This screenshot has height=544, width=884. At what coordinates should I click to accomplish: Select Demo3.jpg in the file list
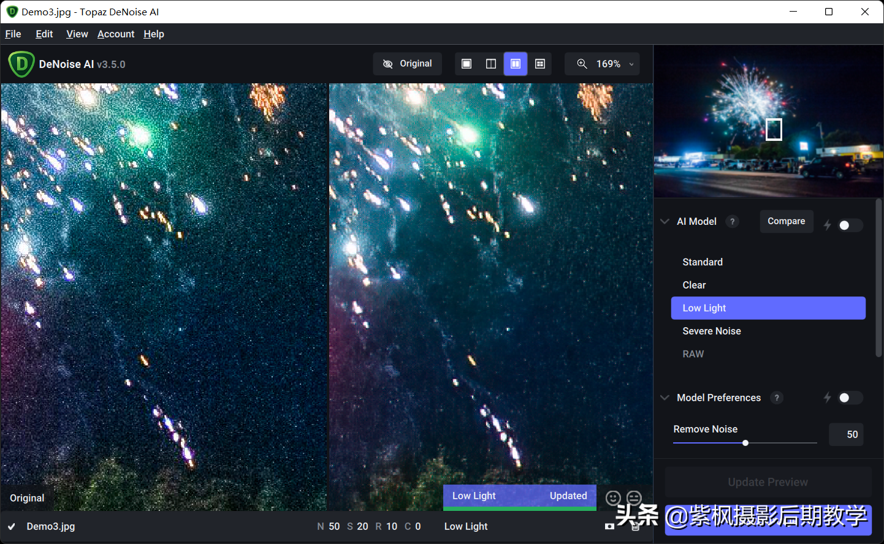(51, 526)
